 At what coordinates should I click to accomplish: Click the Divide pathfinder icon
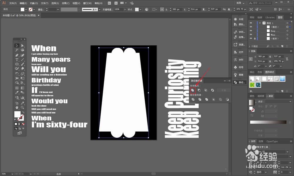(193, 99)
